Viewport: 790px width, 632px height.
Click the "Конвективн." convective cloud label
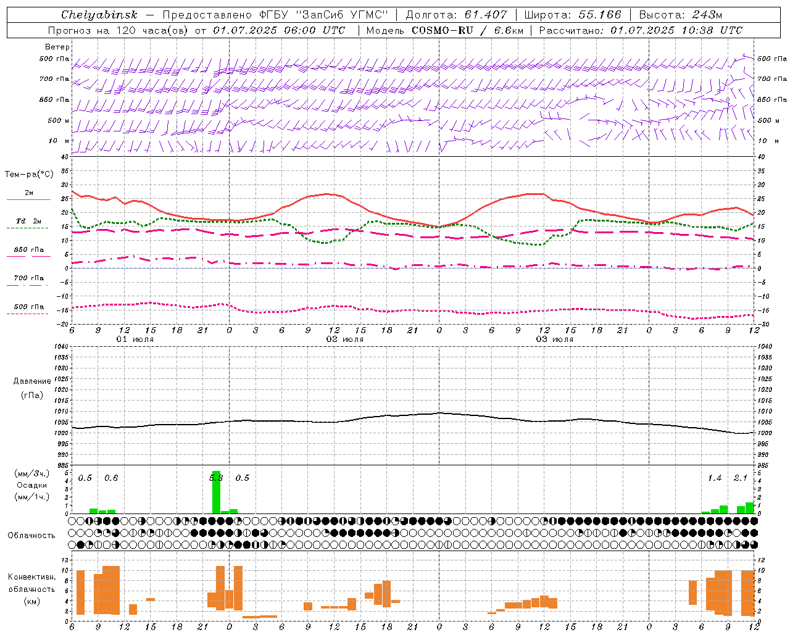click(31, 577)
